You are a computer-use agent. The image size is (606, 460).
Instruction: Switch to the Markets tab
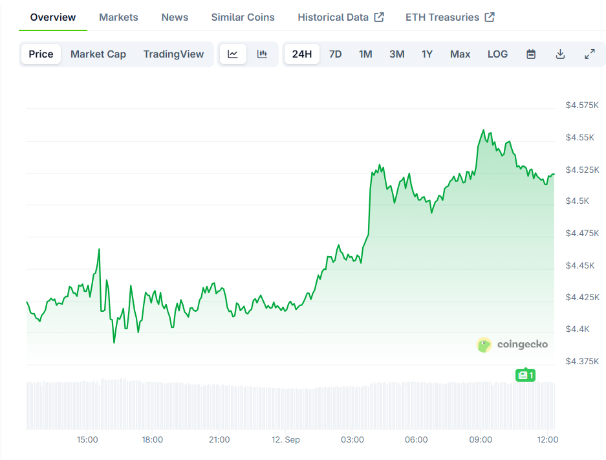click(x=118, y=17)
